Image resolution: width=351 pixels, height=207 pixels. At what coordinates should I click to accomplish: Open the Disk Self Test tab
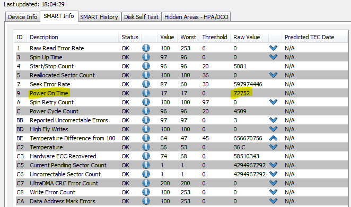141,17
